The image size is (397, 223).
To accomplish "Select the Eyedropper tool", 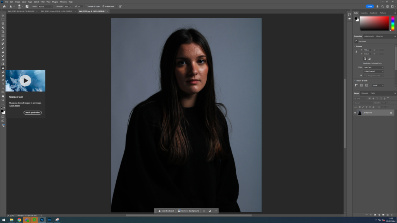I will tap(3, 40).
